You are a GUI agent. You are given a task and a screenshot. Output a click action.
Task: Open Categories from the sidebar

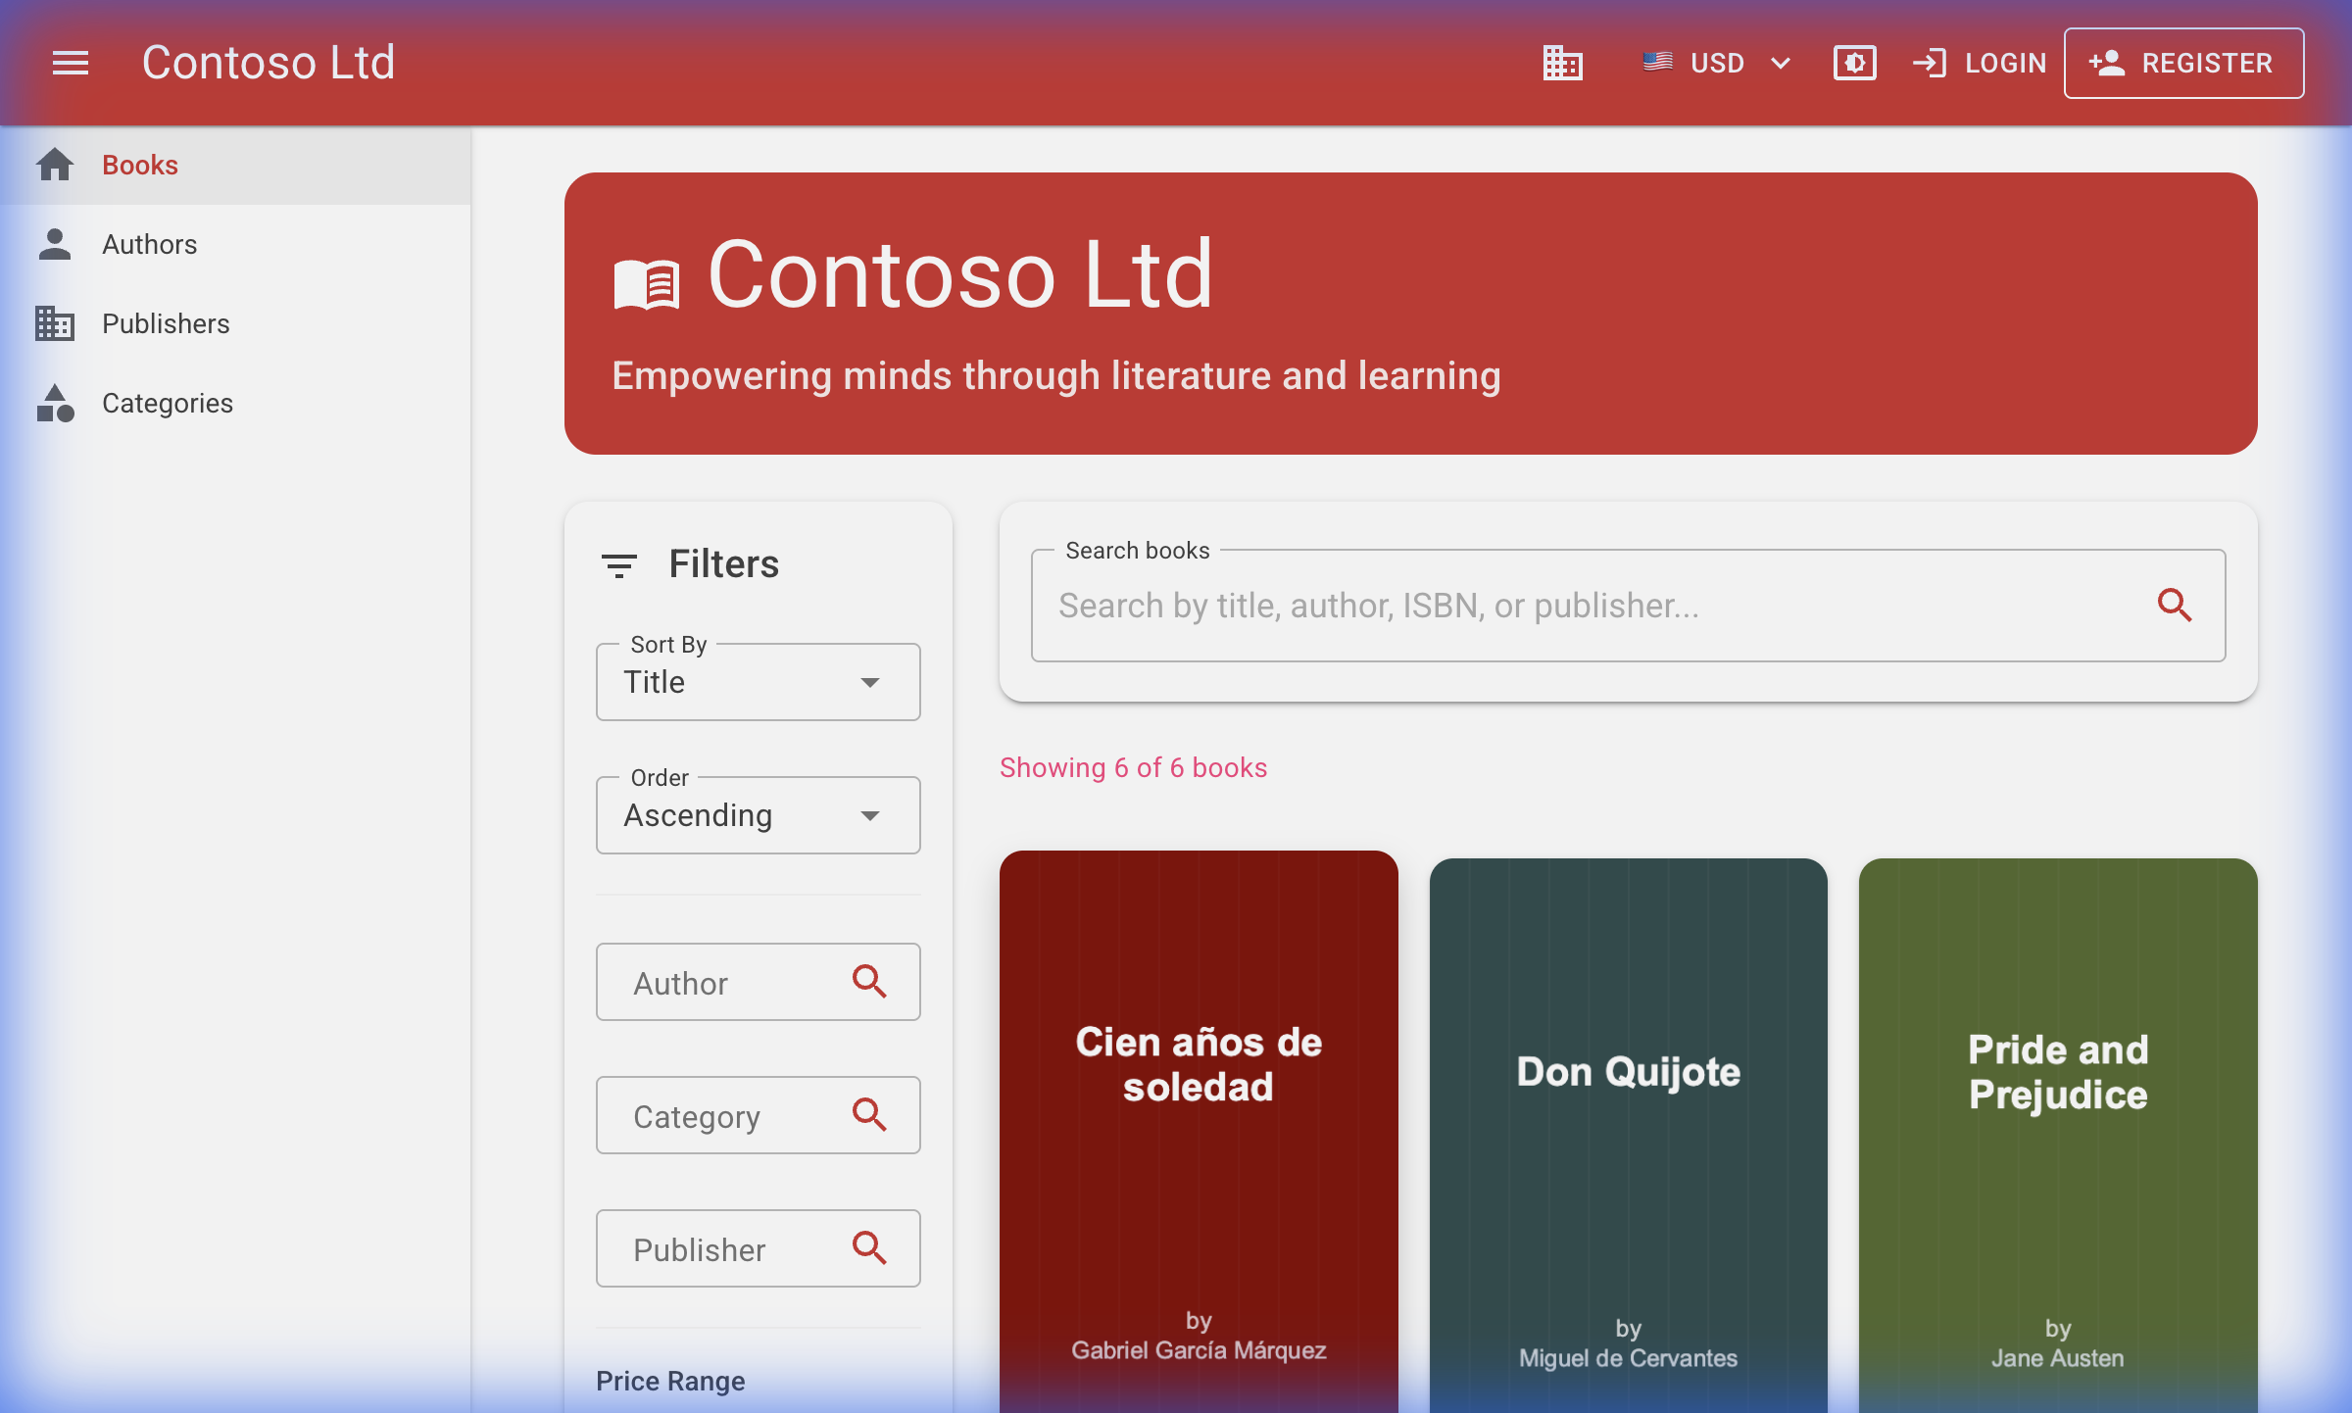[235, 403]
